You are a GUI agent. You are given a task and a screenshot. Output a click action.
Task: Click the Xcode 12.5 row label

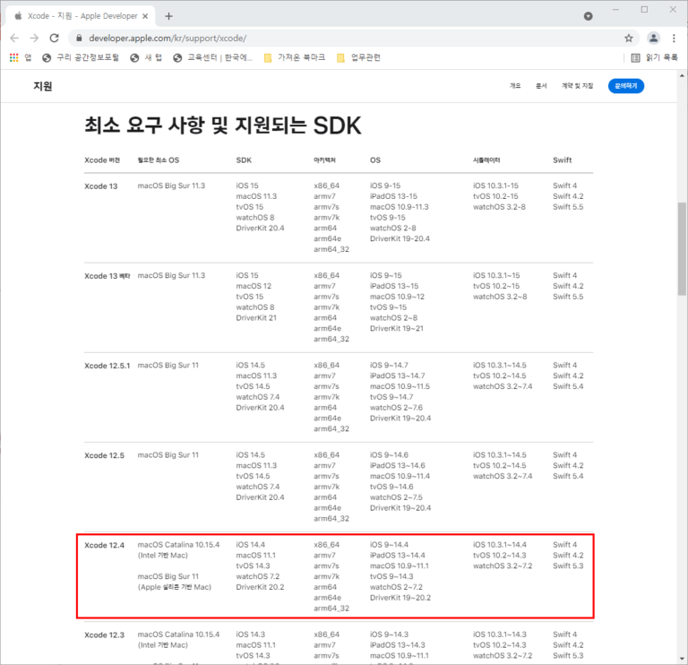coord(104,455)
